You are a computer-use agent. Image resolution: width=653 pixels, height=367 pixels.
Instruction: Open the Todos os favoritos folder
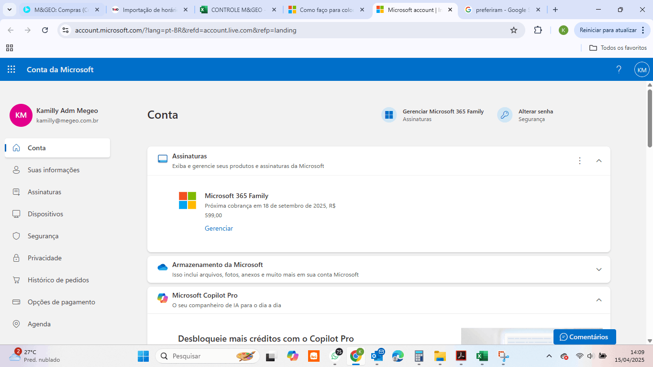click(618, 48)
